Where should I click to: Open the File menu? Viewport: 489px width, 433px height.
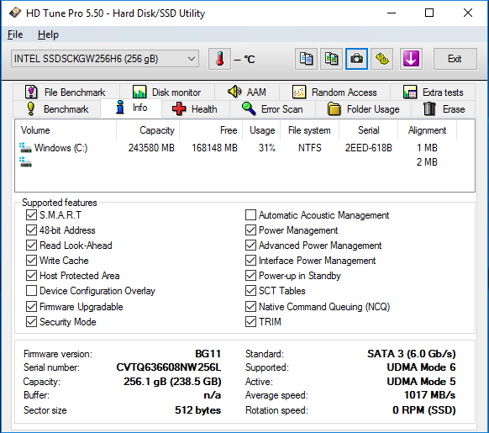15,34
